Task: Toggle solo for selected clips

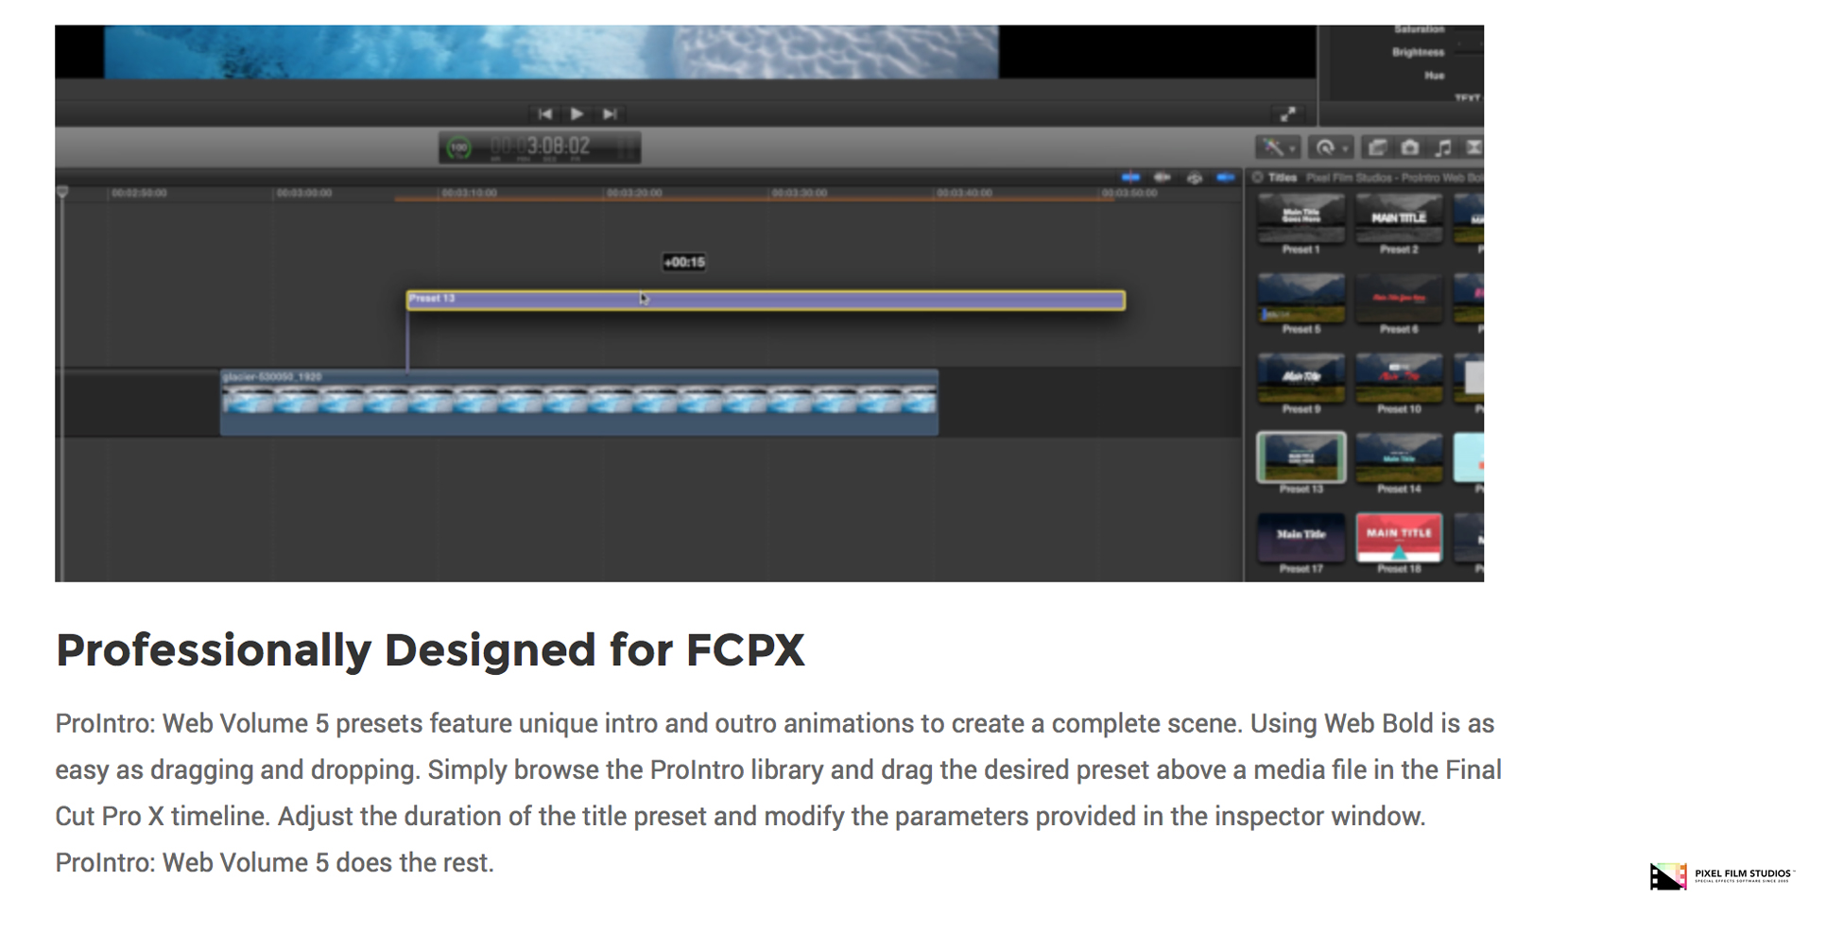Action: (x=1195, y=177)
